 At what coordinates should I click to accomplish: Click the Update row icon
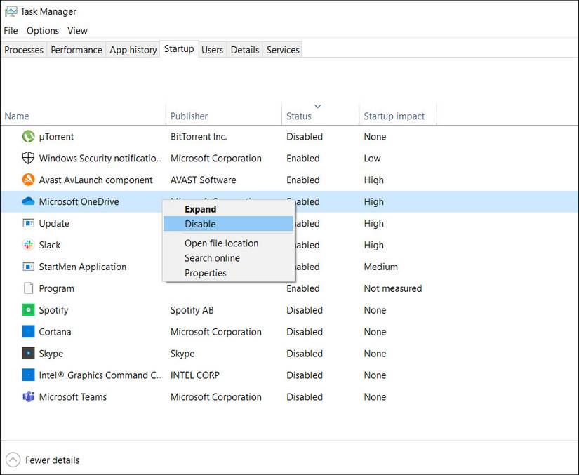tap(29, 223)
